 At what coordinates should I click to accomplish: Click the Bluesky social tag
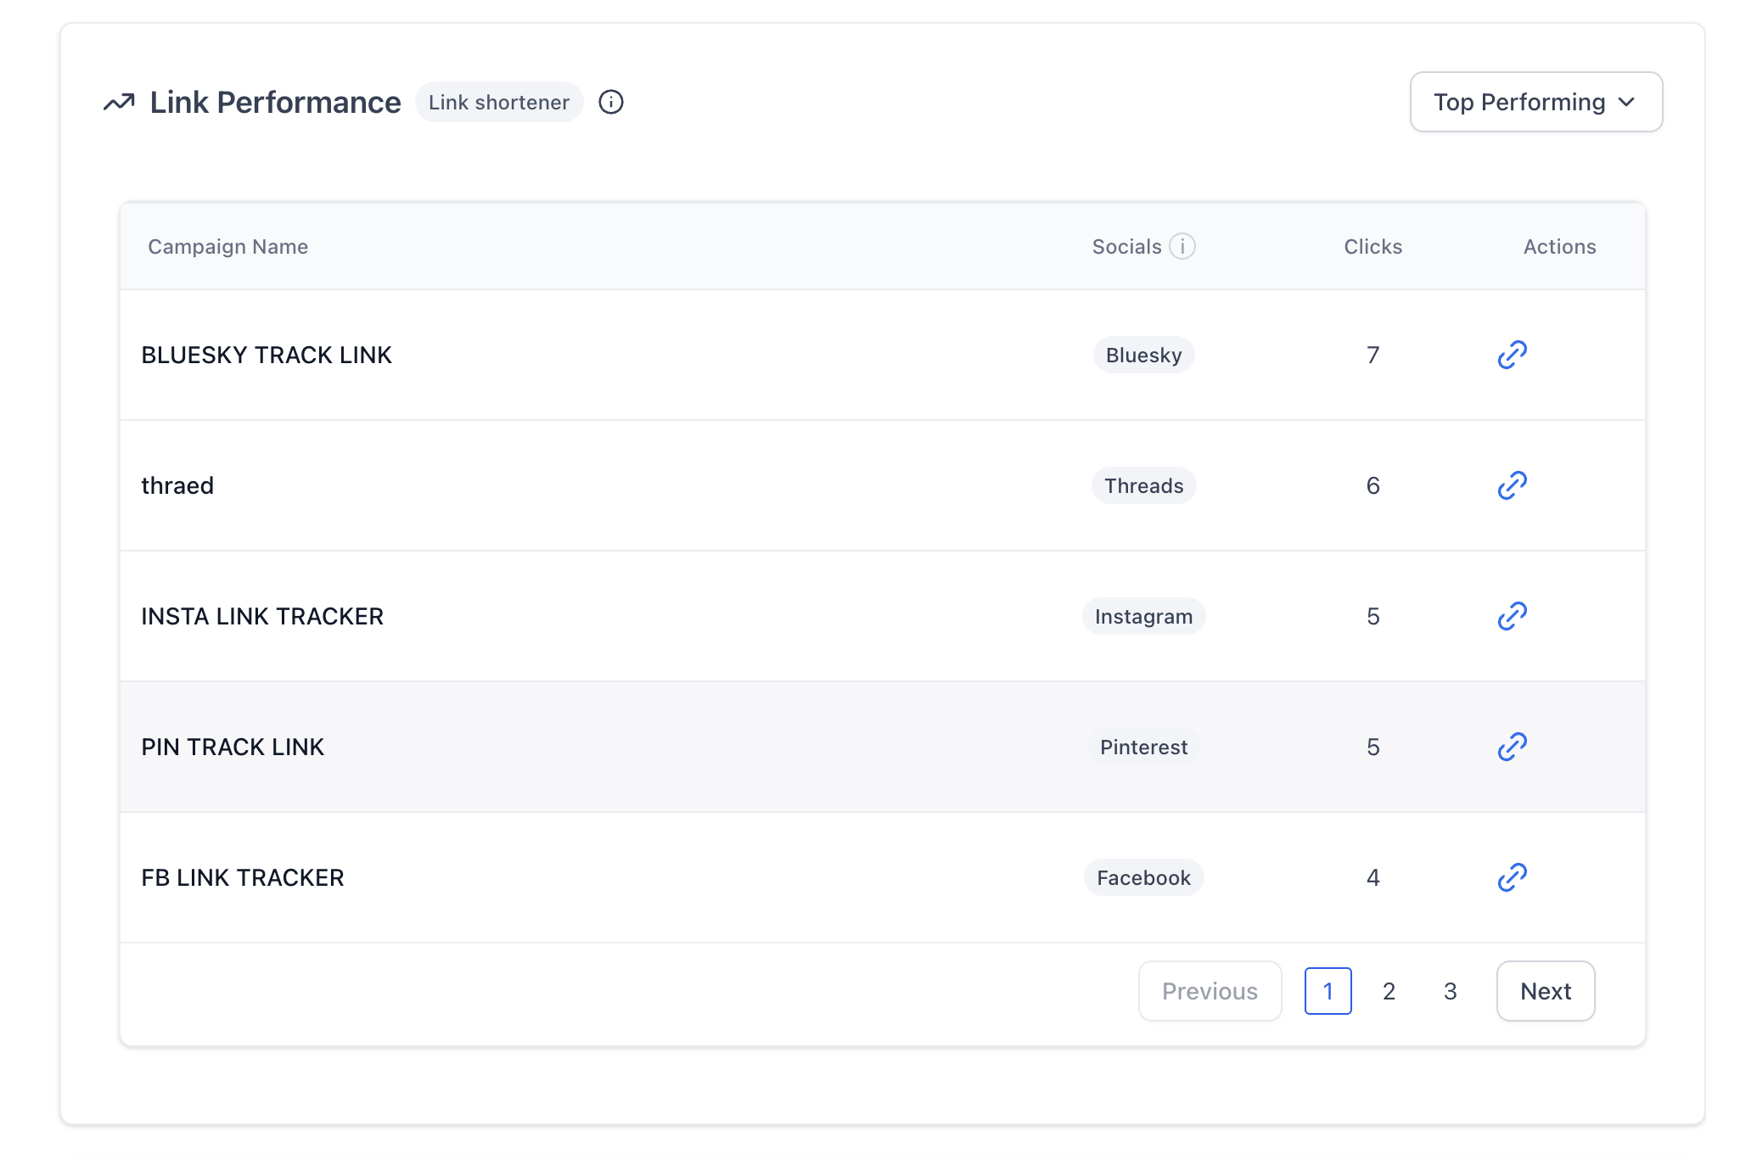point(1143,355)
